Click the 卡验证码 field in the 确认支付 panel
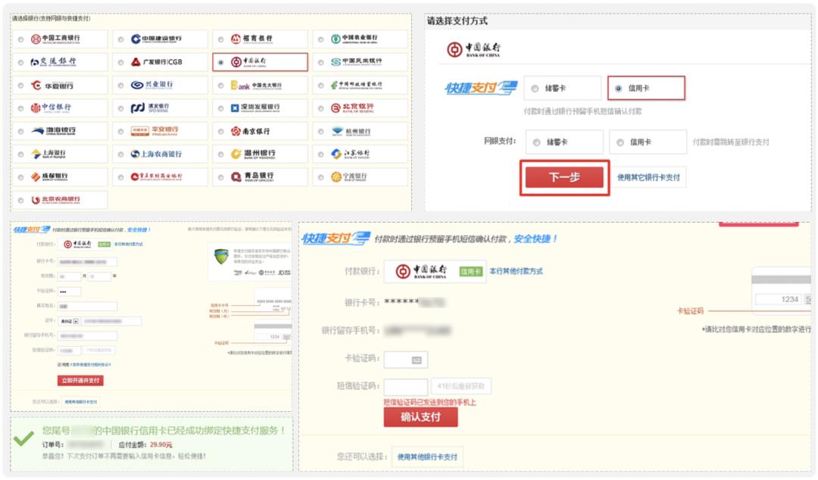Viewport: 818px width, 480px height. [x=406, y=360]
